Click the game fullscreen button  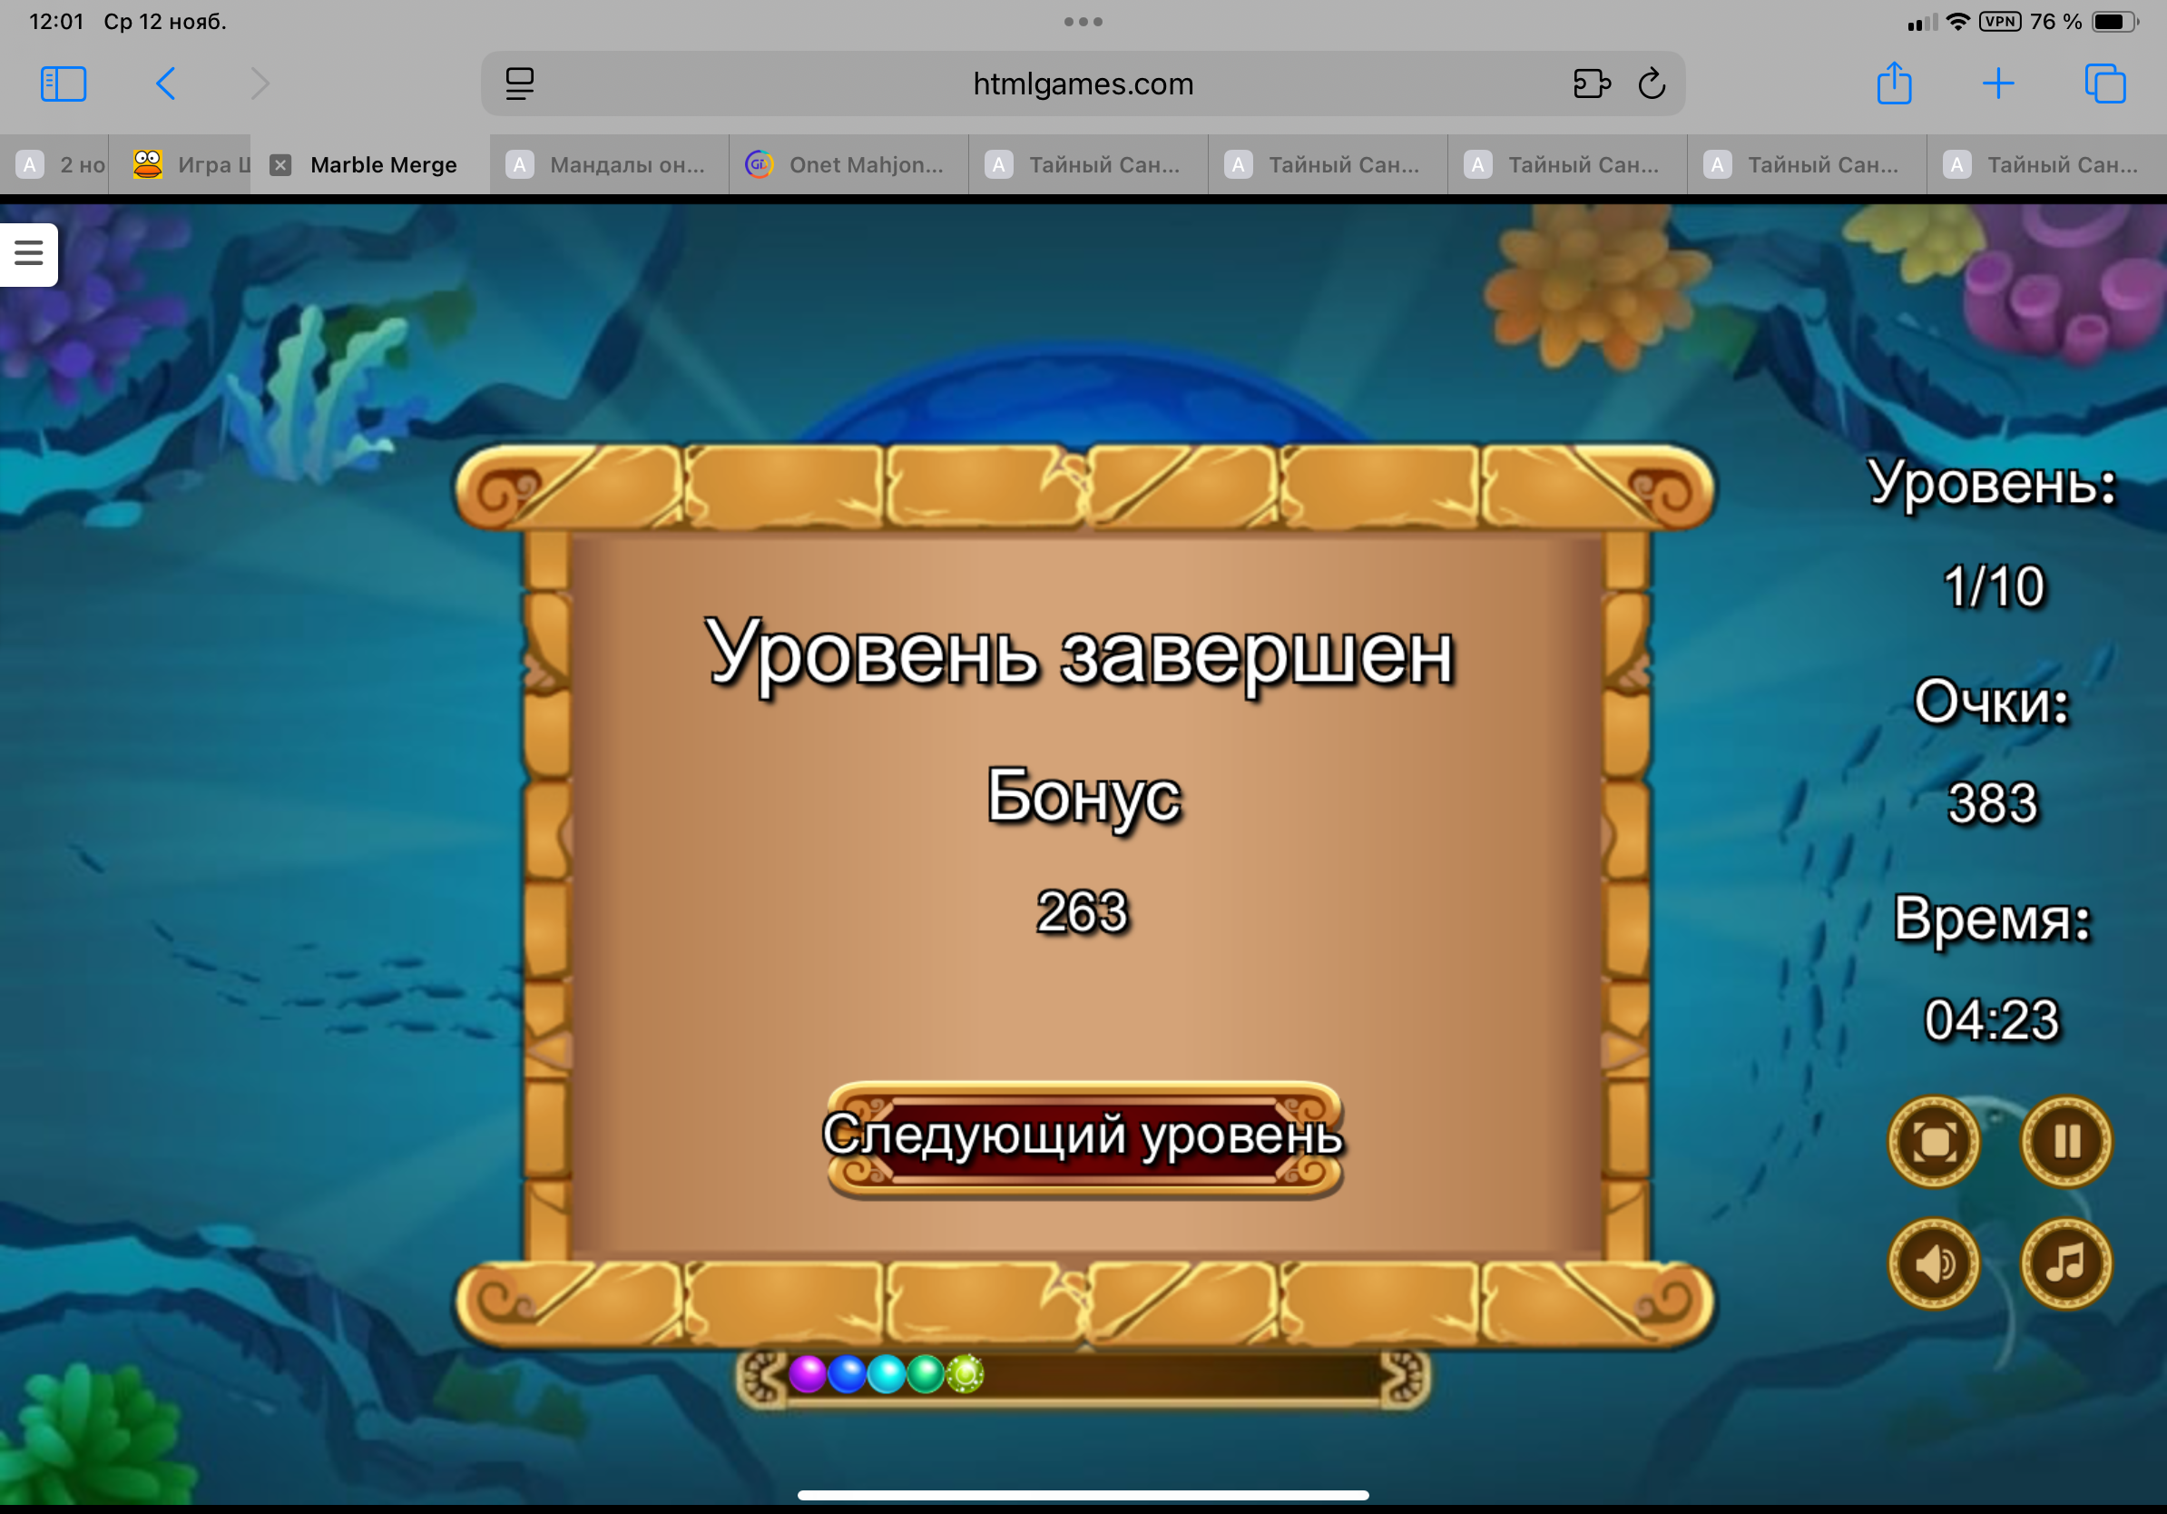click(1933, 1142)
